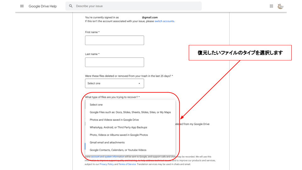Expand the deleted in last 25 days dropdown
This screenshot has width=302, height=170.
point(115,83)
